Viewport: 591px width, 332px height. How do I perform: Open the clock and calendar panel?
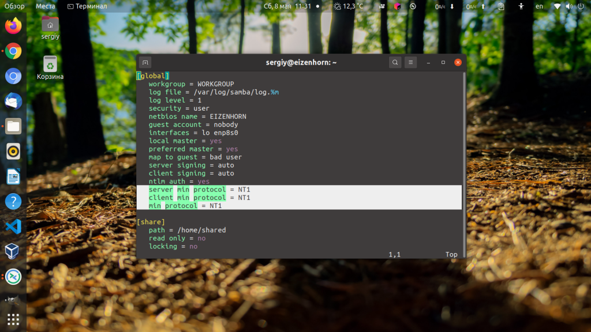click(x=287, y=6)
